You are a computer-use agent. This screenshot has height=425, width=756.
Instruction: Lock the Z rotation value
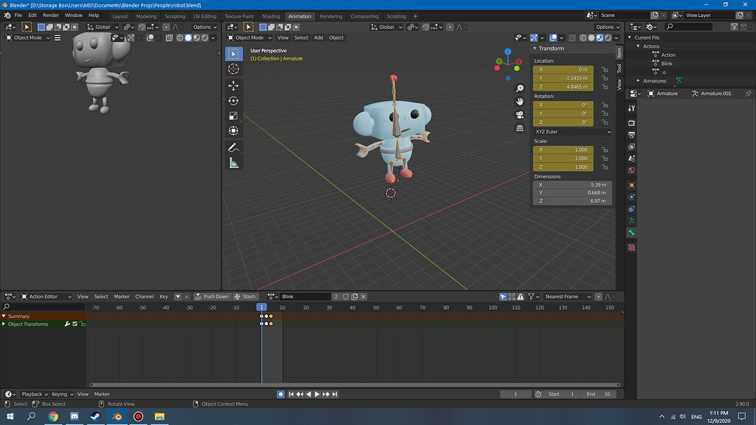605,122
